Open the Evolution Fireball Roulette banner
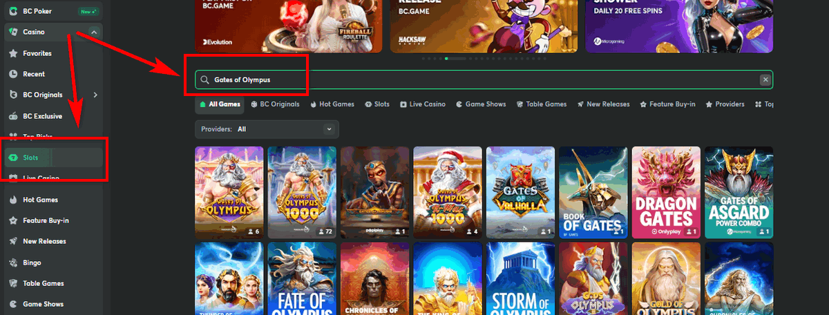This screenshot has height=315, width=829. click(x=289, y=26)
